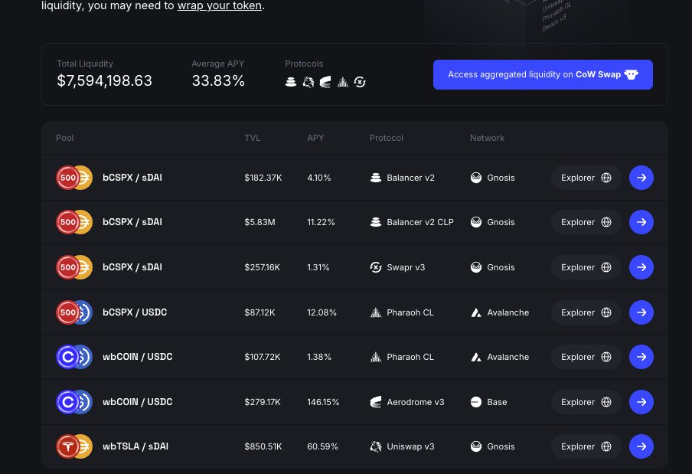
Task: Click the $7,594,198.63 total liquidity value
Action: pyautogui.click(x=105, y=80)
